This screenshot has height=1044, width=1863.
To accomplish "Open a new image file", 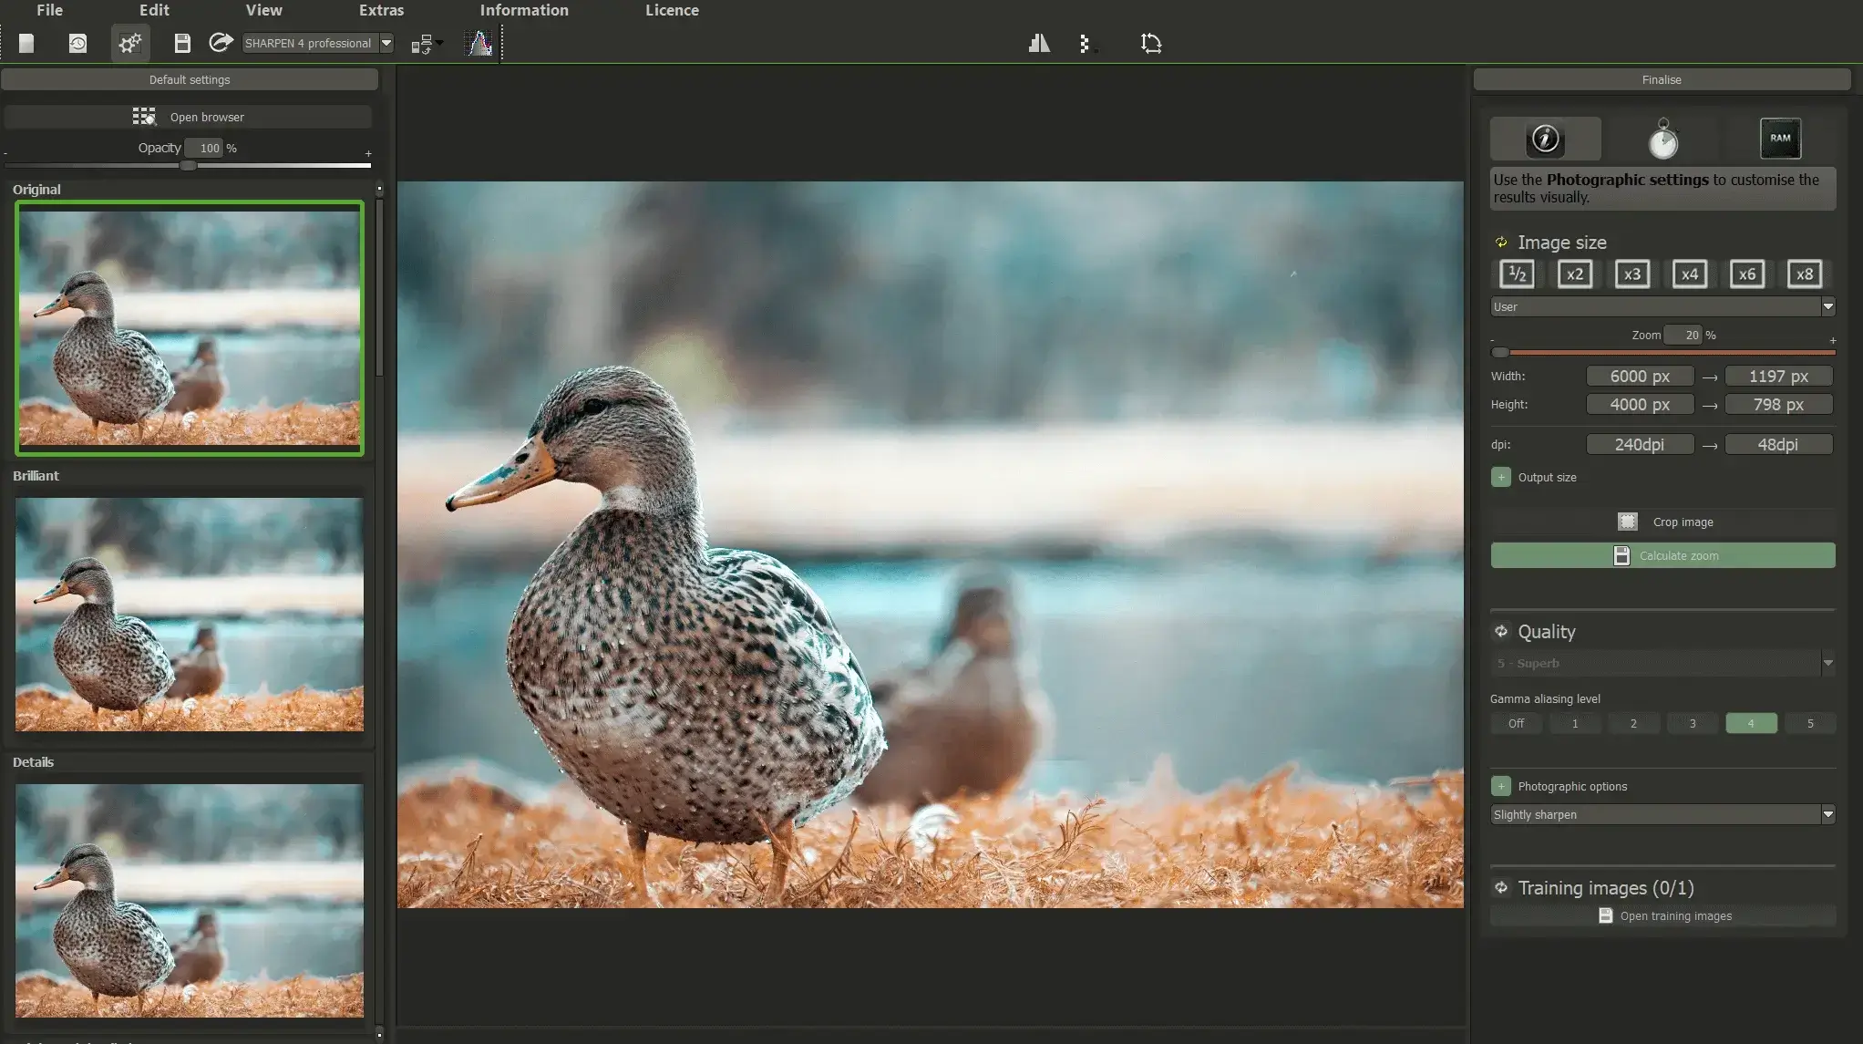I will pos(26,43).
